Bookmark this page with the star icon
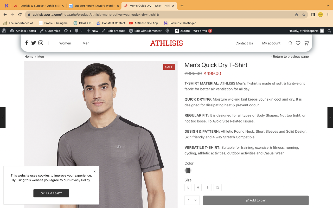The height and width of the screenshot is (208, 333). [304, 15]
